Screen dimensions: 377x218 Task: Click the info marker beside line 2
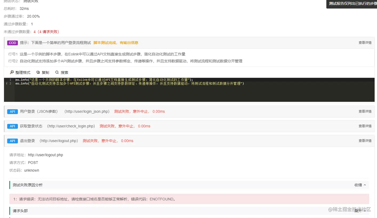[6, 84]
